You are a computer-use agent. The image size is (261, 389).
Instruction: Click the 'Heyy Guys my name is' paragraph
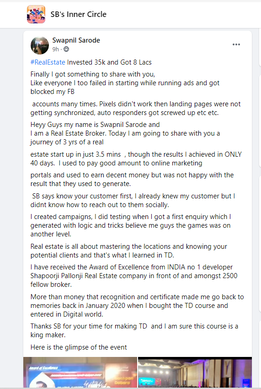tap(125, 133)
